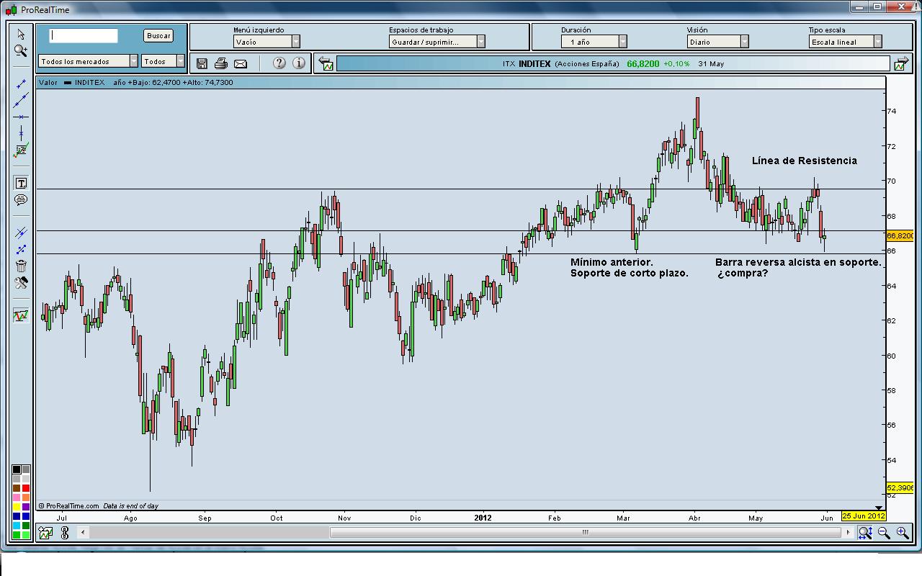Go to previous instrument chart arrow

click(326, 63)
